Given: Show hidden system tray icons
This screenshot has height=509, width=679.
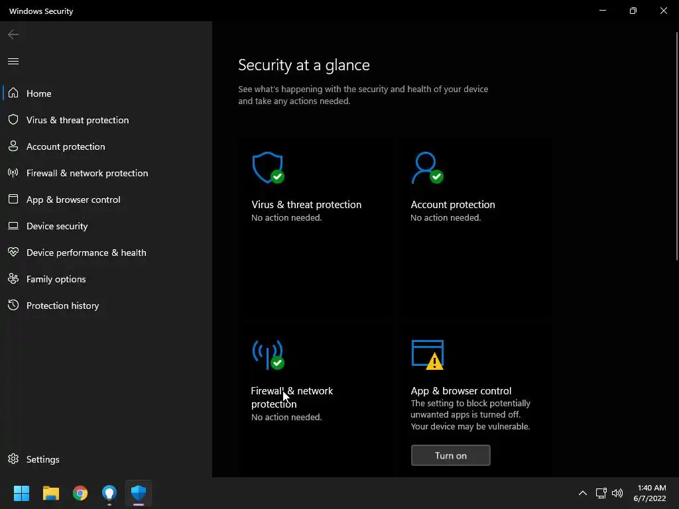Looking at the screenshot, I should pyautogui.click(x=583, y=493).
